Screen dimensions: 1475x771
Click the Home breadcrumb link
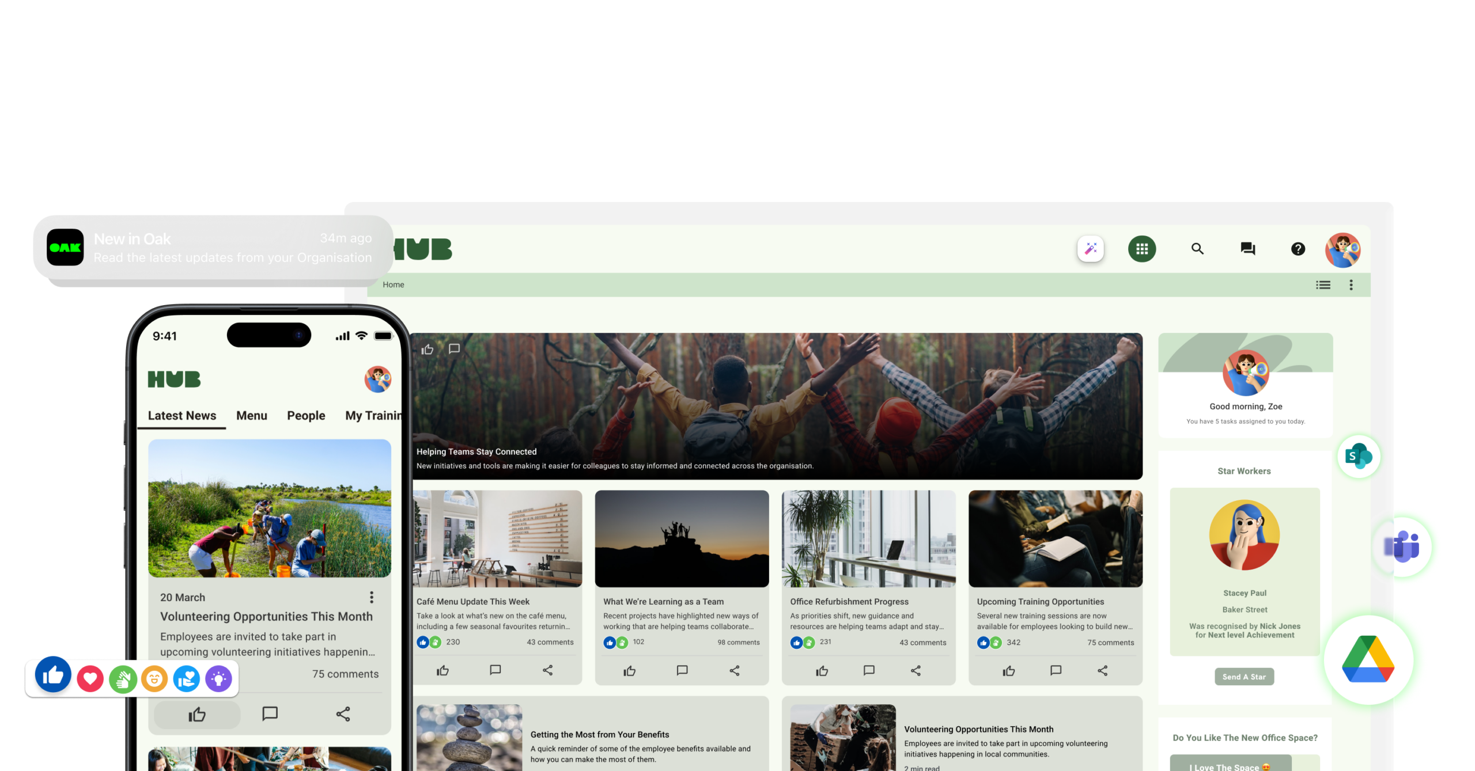[394, 285]
